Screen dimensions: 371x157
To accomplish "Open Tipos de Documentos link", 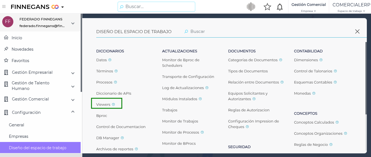I will pyautogui.click(x=248, y=71).
